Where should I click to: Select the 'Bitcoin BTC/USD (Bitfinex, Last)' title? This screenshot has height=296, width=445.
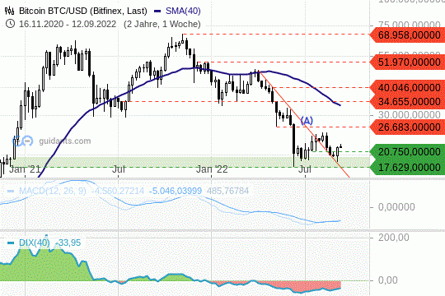tap(83, 11)
